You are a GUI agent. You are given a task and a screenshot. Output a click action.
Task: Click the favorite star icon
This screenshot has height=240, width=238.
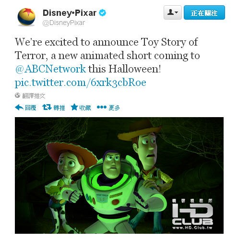click(x=74, y=107)
